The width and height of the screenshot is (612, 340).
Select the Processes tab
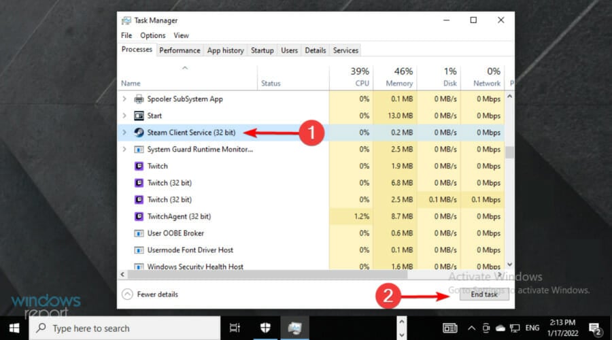[137, 50]
